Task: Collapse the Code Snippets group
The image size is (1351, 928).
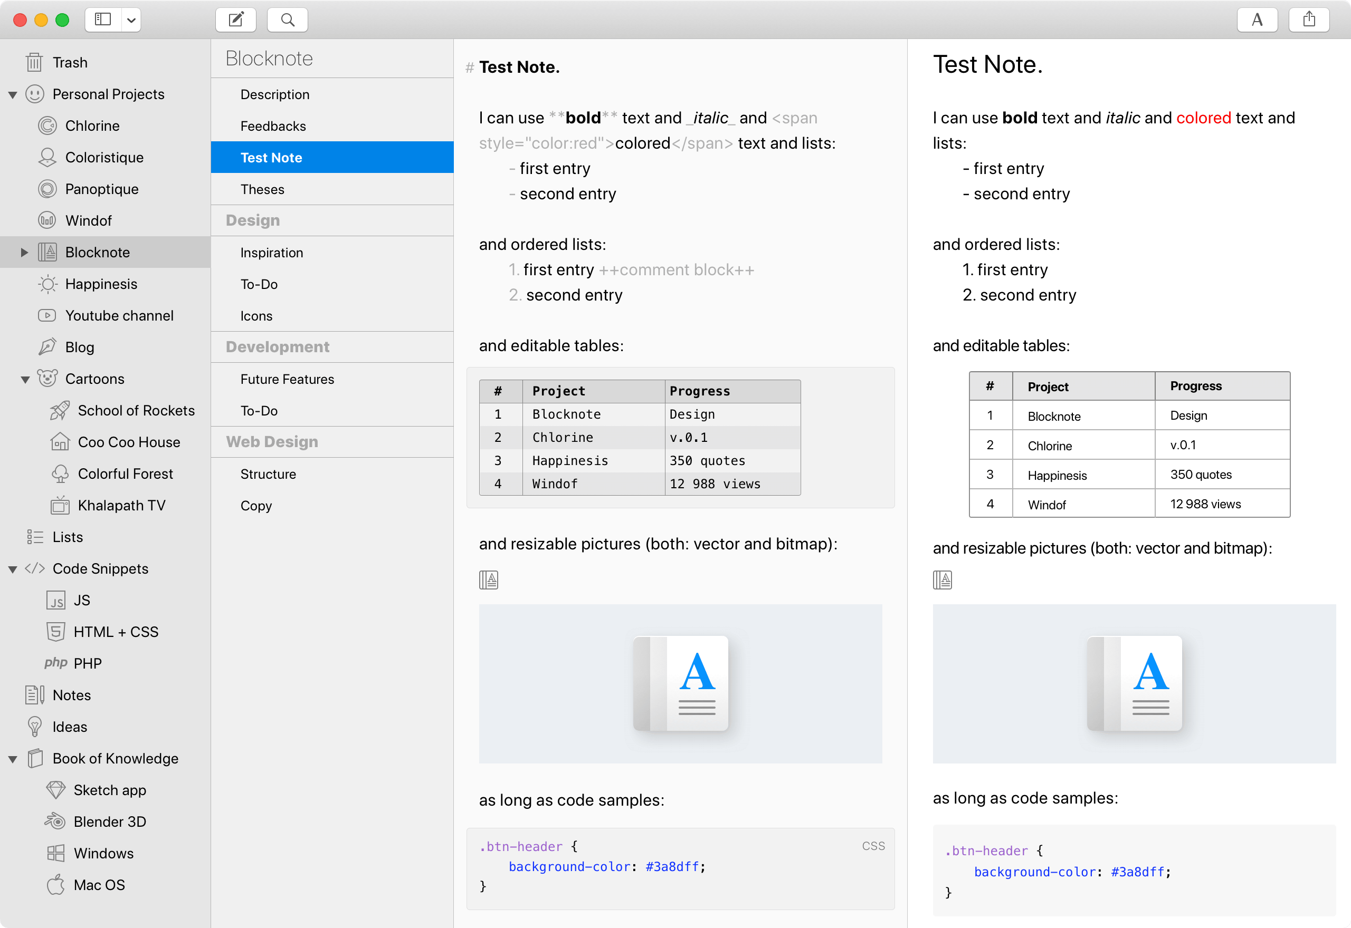Action: (x=13, y=568)
